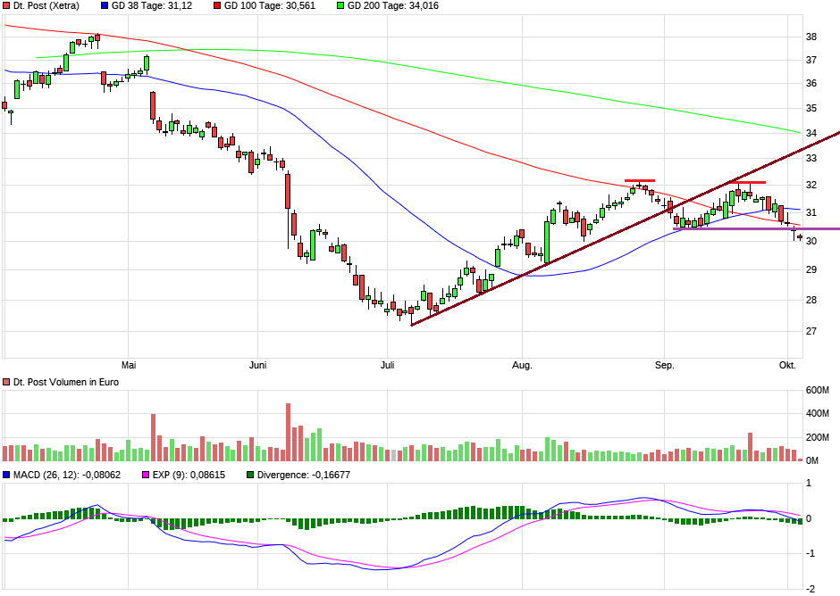Click the green GD 200 Tage legend swatch

click(340, 6)
